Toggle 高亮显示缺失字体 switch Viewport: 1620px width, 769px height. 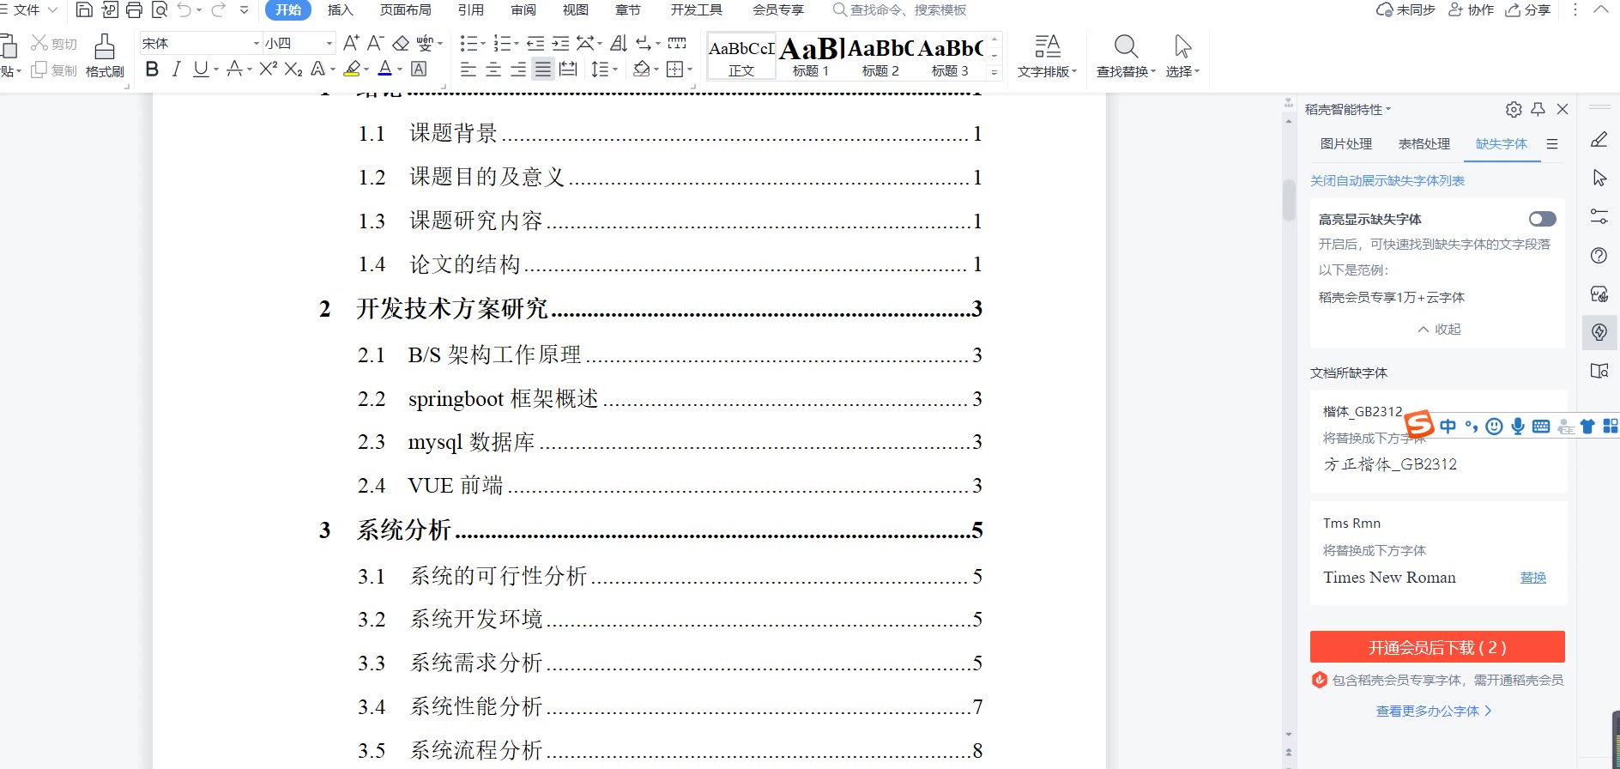click(1542, 219)
